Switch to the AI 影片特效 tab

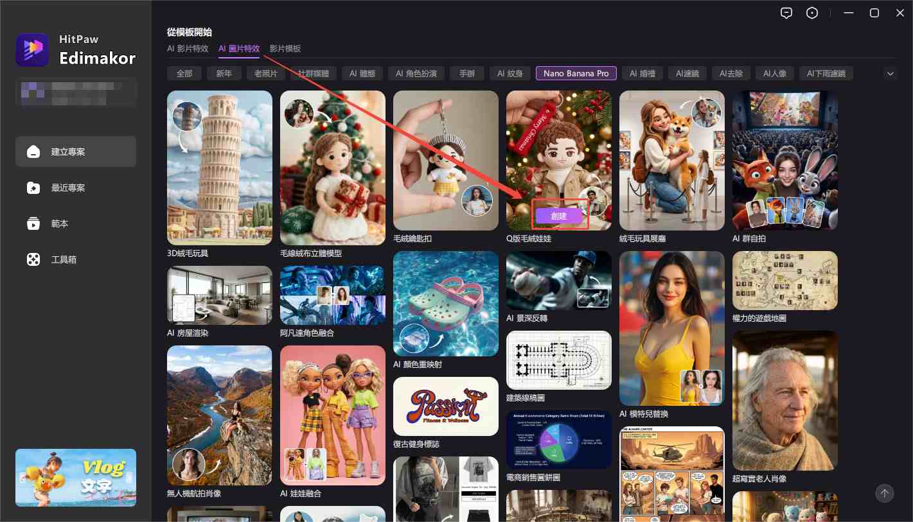tap(188, 49)
